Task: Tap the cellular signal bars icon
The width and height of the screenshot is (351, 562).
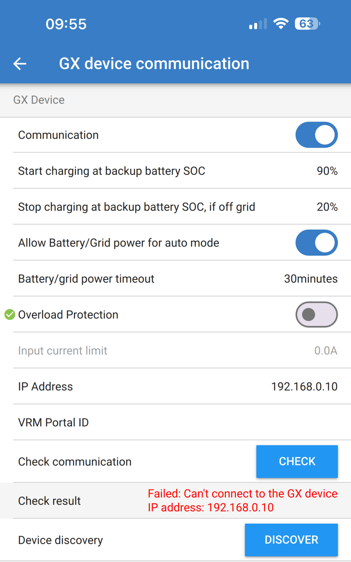Action: point(258,24)
